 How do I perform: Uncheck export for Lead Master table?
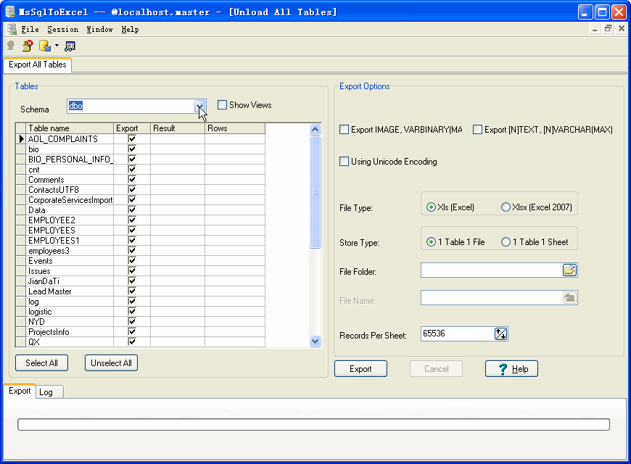pyautogui.click(x=131, y=291)
